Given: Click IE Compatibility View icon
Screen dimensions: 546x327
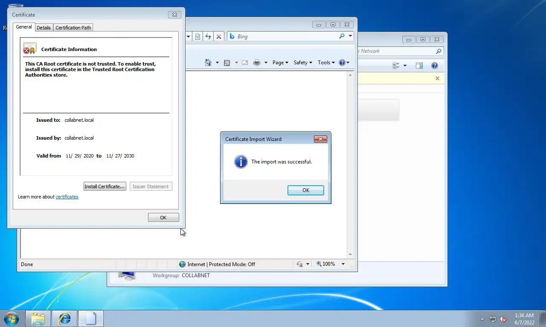Looking at the screenshot, I should tap(198, 37).
